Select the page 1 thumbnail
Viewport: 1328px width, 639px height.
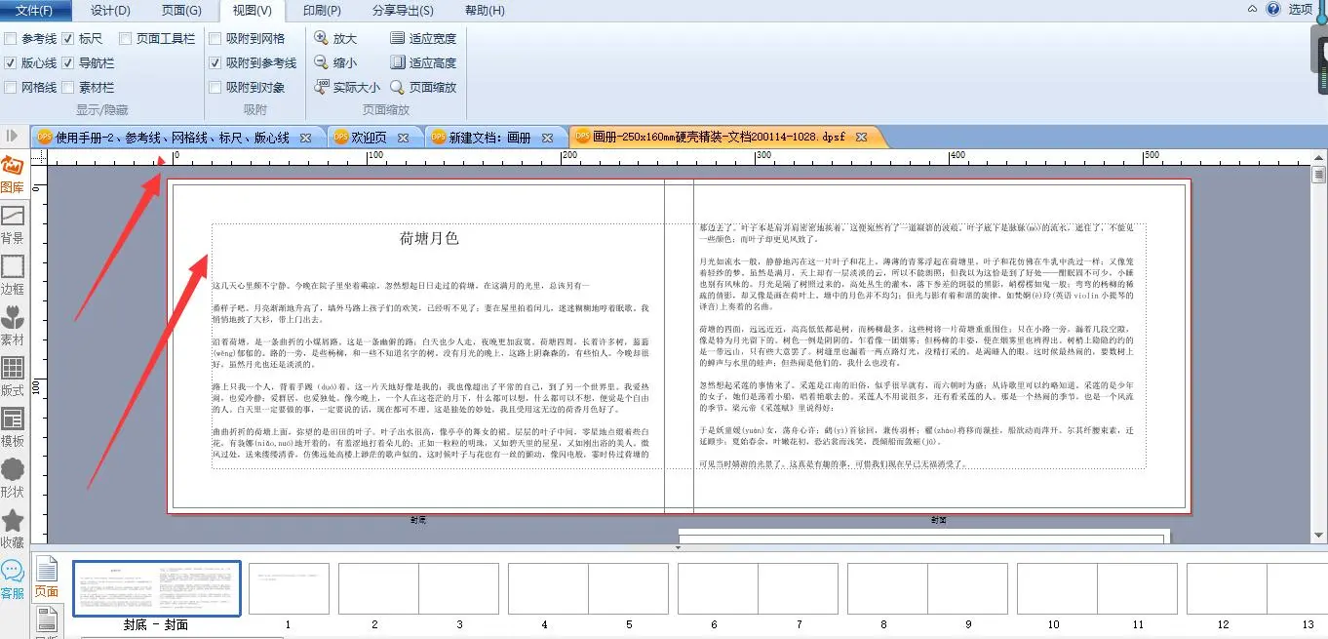click(289, 588)
